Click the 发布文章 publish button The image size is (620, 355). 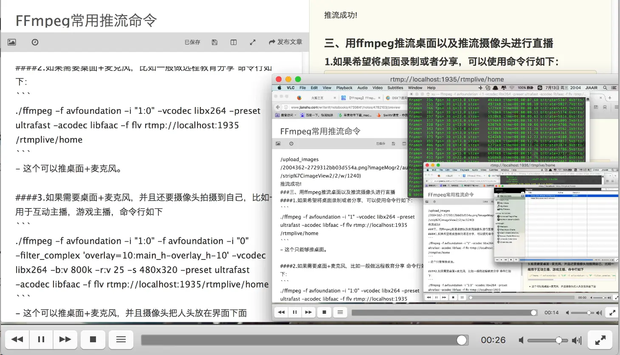point(285,42)
